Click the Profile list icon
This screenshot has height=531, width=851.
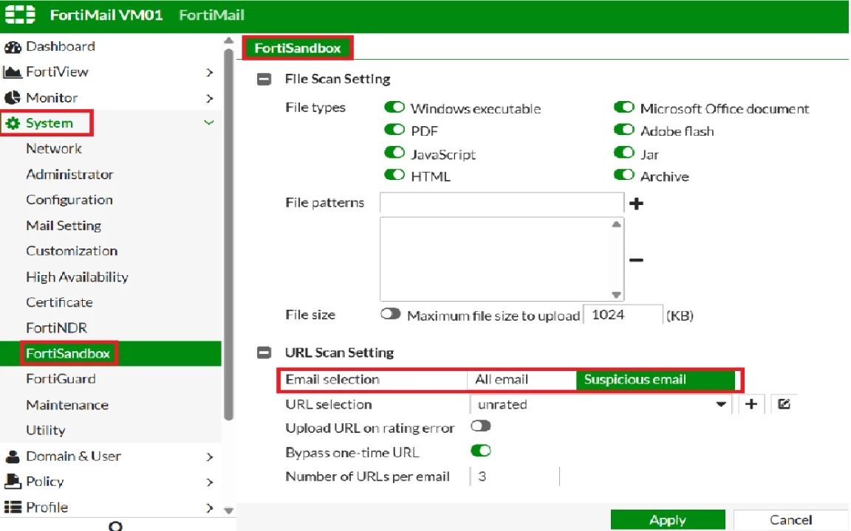(13, 507)
